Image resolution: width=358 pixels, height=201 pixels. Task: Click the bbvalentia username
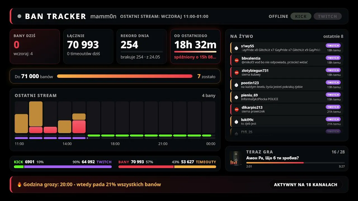pos(251,58)
